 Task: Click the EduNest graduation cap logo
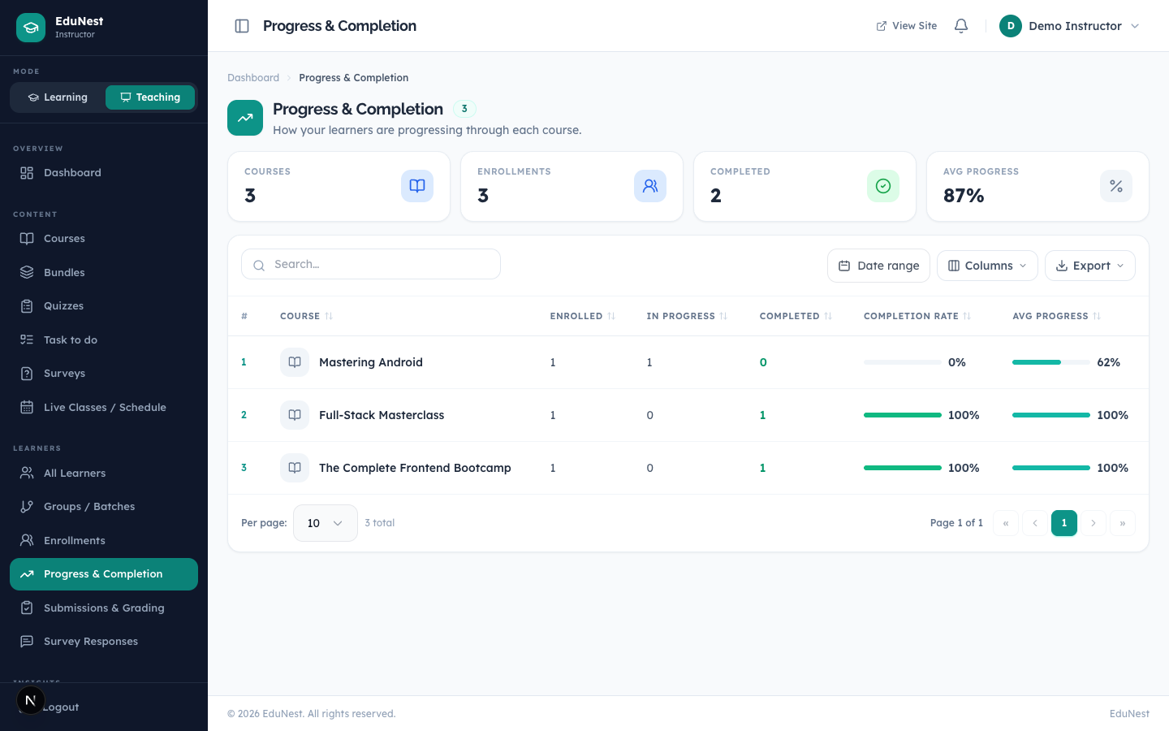tap(31, 28)
